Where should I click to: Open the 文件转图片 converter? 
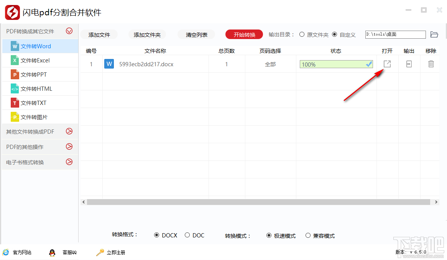(35, 116)
